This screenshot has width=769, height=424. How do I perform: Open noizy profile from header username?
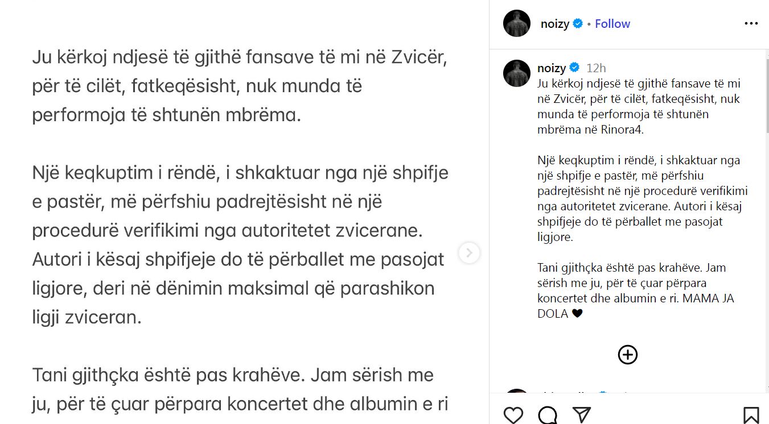(x=555, y=24)
